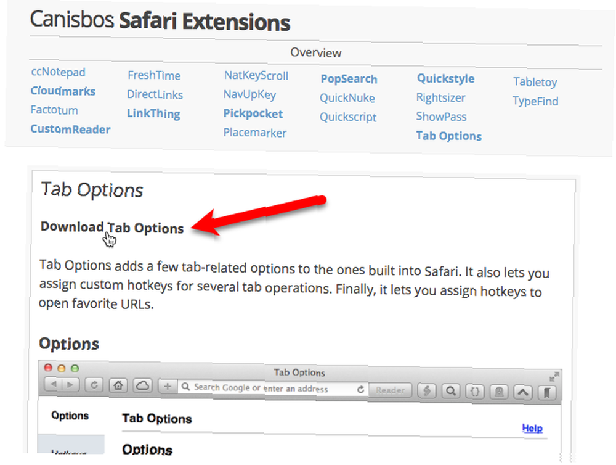Click the plus add bookmark button
Image resolution: width=616 pixels, height=465 pixels.
pyautogui.click(x=168, y=386)
